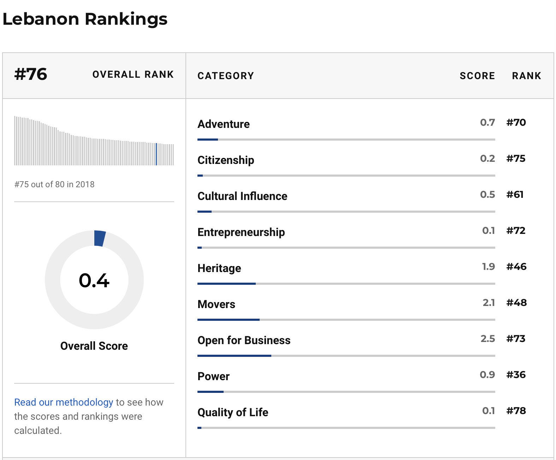Click the #76 overall rank number
This screenshot has width=556, height=460.
(31, 74)
